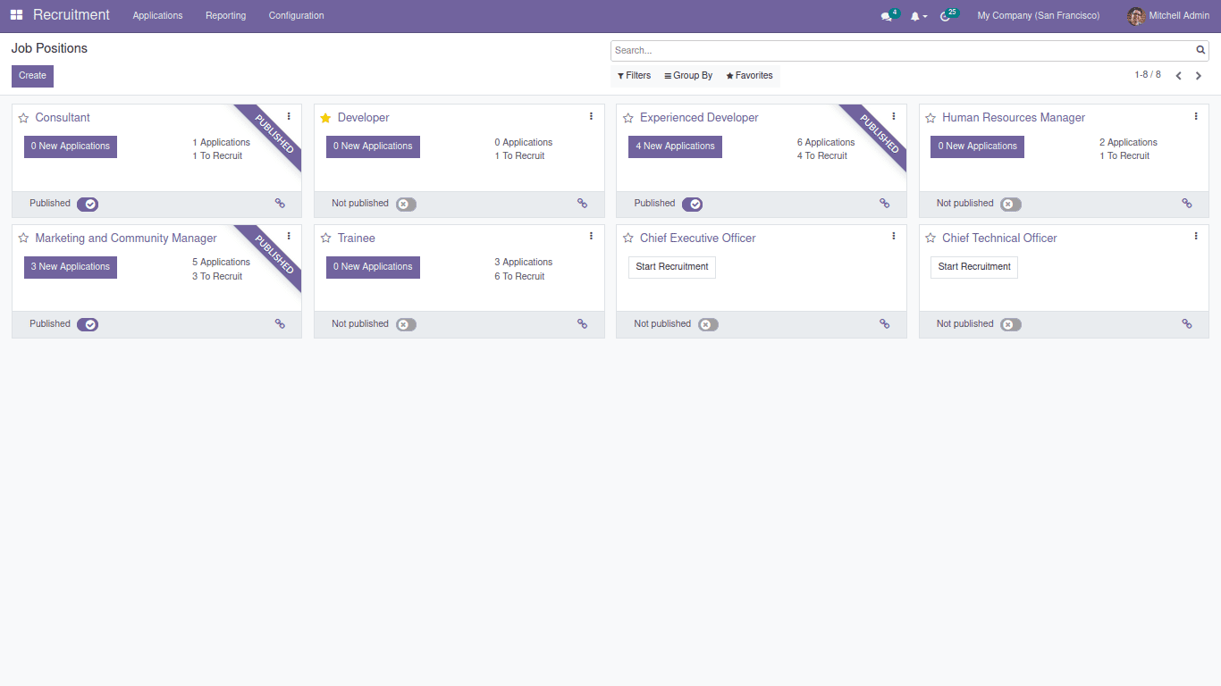Star the Consultant job as favorite
The height and width of the screenshot is (686, 1221).
click(x=23, y=118)
